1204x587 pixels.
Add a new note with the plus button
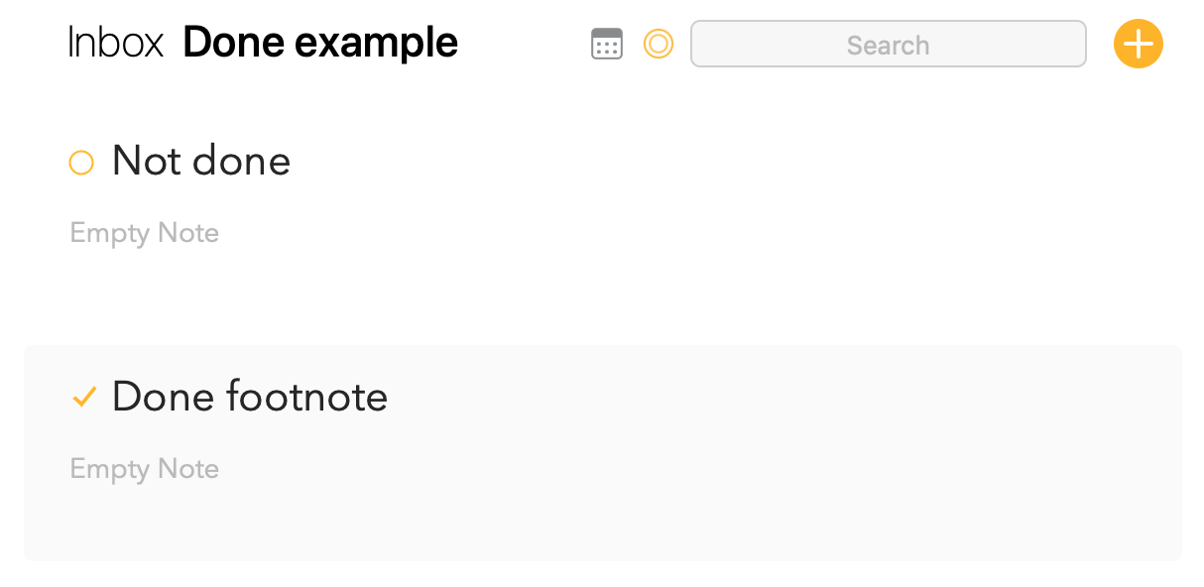[x=1138, y=44]
